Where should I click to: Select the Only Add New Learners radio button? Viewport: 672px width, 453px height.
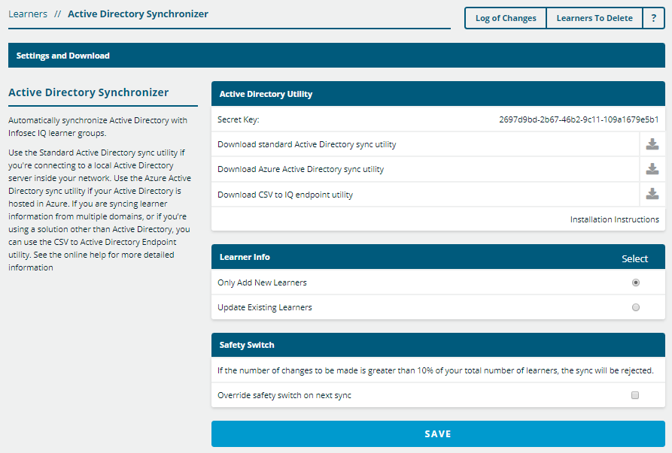point(636,282)
